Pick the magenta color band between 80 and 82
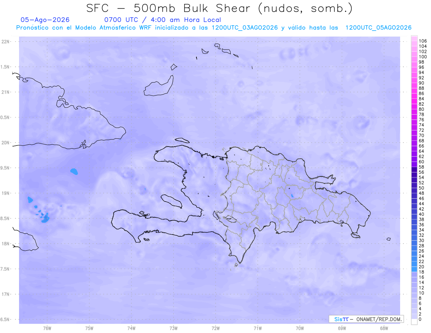This screenshot has width=431, height=333. (414, 107)
